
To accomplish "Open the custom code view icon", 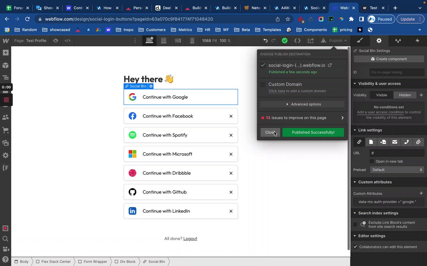I will pos(68,41).
